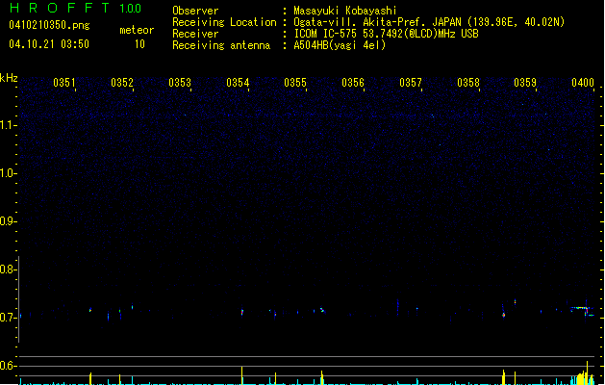Click the 0359 time marker
605x385 pixels.
click(x=525, y=83)
